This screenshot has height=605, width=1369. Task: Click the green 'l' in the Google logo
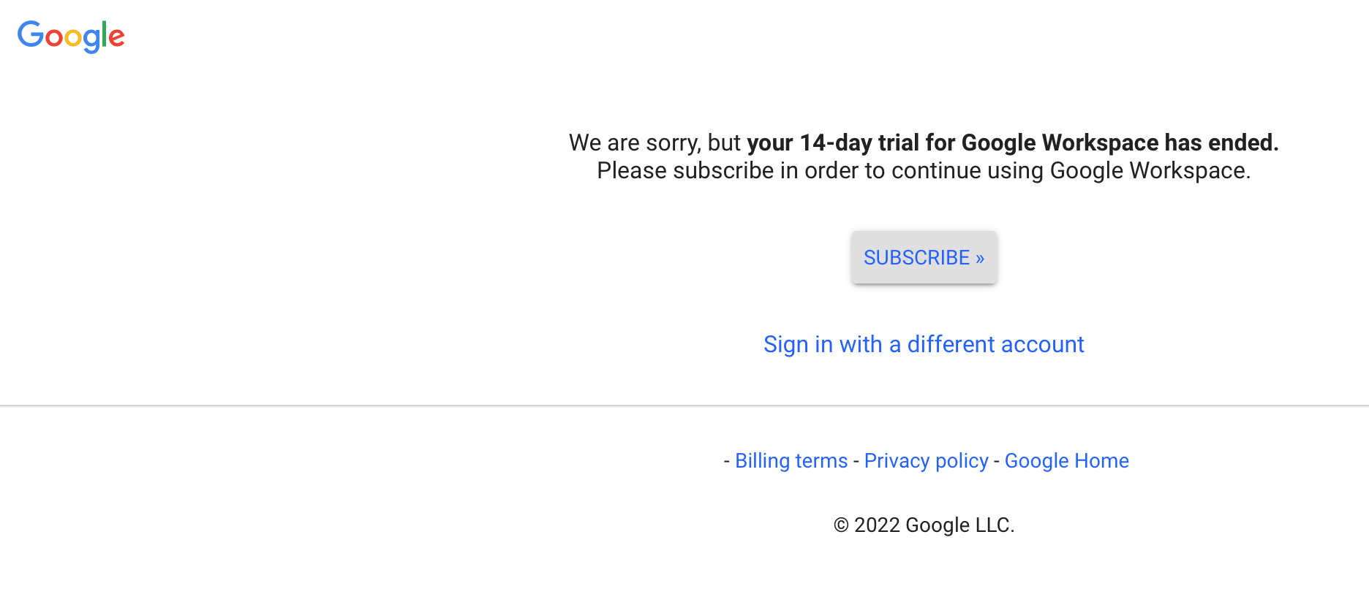point(104,34)
